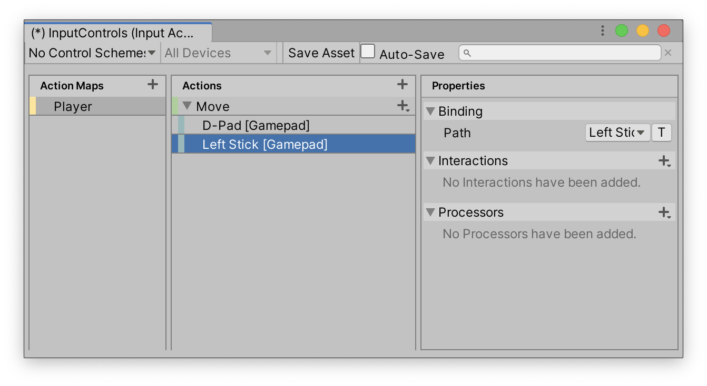This screenshot has width=707, height=386.
Task: Collapse the Move action foldout
Action: (x=187, y=106)
